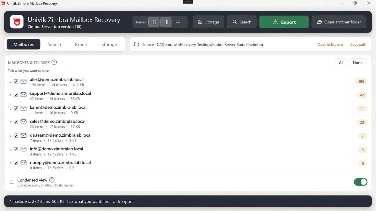The height and width of the screenshot is (211, 376).
Task: Click envelope icon for qa.team@demo.zimbralab.local
Action: (x=23, y=136)
